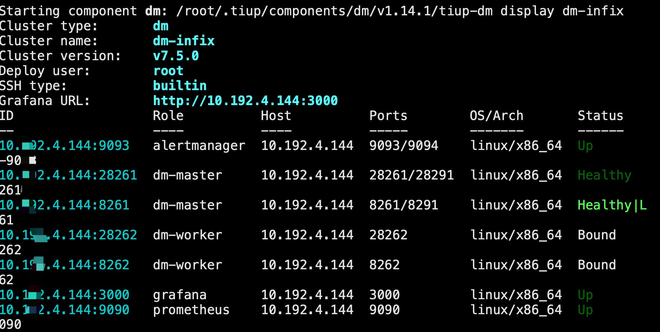Click the deploy user value root
This screenshot has width=660, height=332.
point(168,71)
